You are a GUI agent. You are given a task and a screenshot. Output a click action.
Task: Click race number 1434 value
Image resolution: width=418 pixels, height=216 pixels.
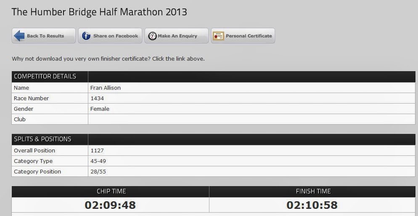[x=97, y=98]
